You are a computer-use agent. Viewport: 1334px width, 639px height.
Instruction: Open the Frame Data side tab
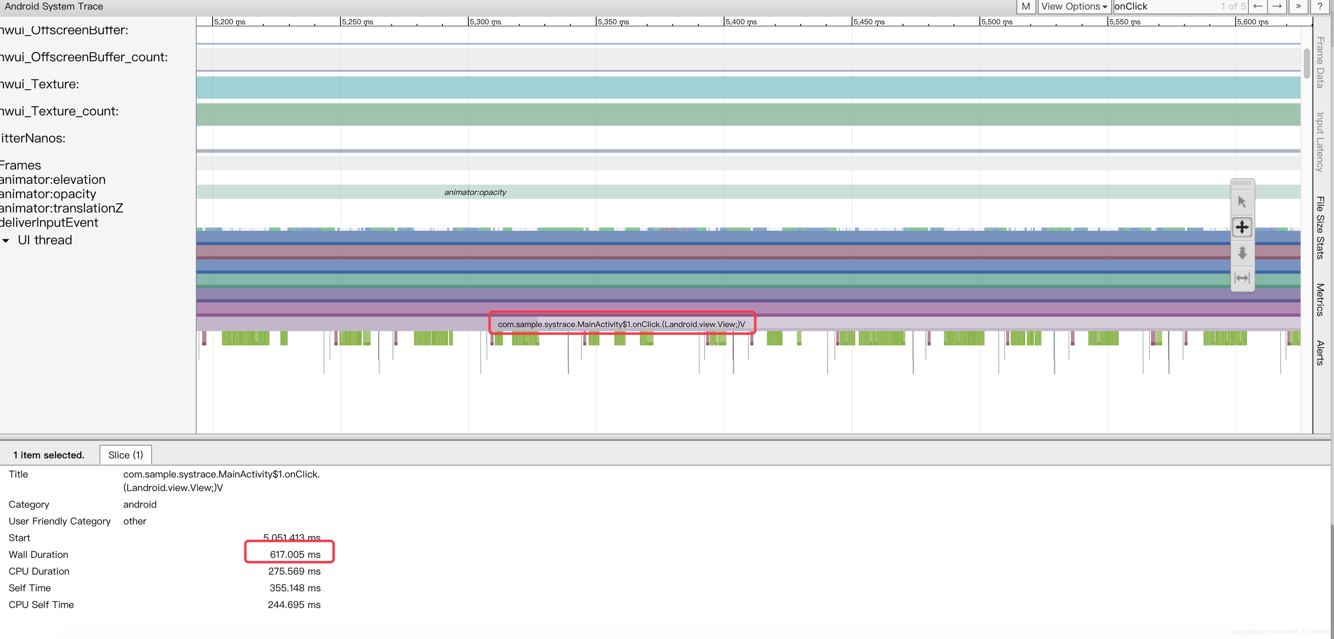(x=1319, y=62)
